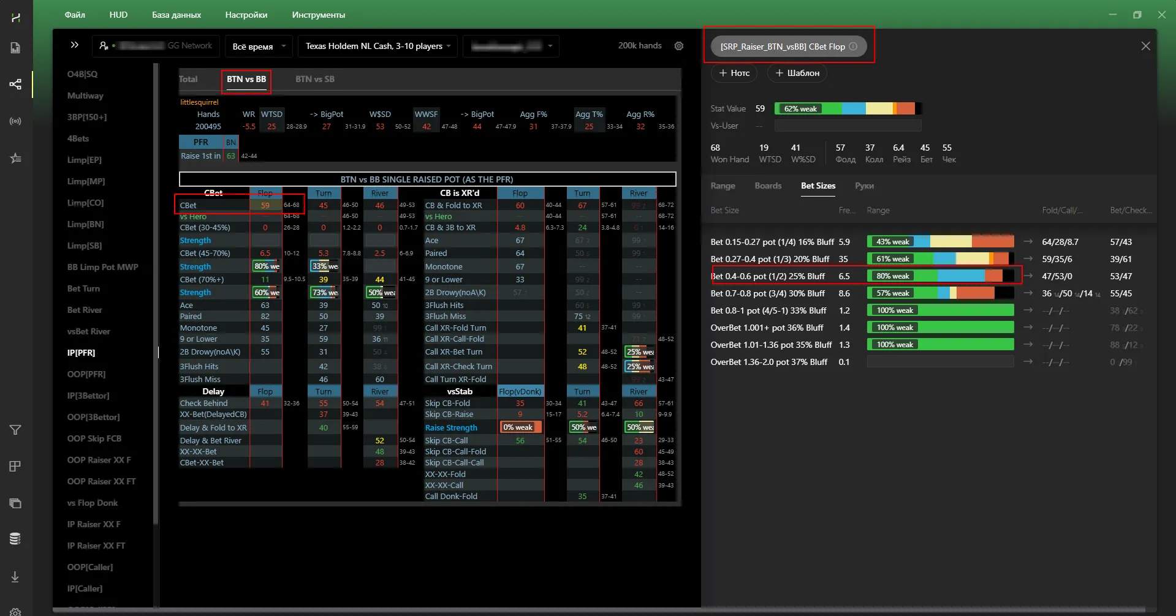1176x616 pixels.
Task: Click the download import arrow icon
Action: [16, 577]
